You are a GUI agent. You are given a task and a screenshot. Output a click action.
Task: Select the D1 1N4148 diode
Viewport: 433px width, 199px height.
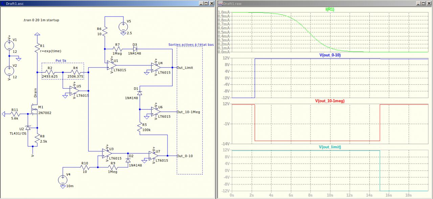139,93
